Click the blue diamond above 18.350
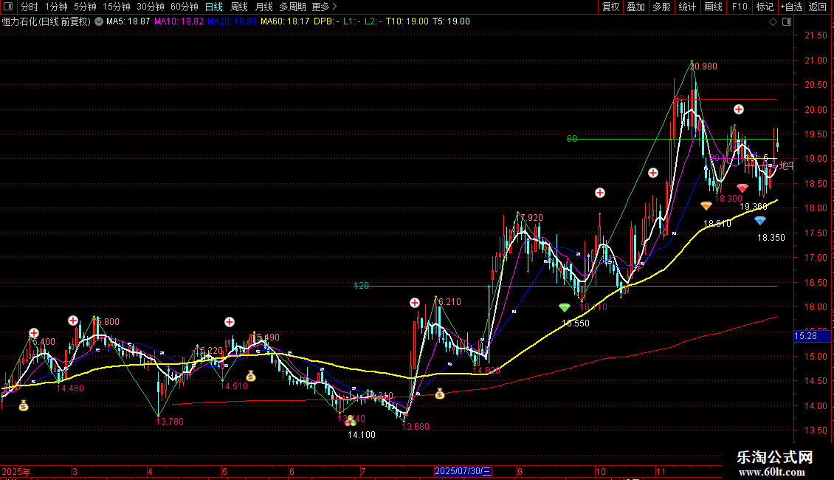Image resolution: width=834 pixels, height=480 pixels. click(x=760, y=220)
